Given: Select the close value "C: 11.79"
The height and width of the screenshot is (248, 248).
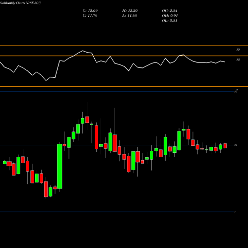Looking at the screenshot, I should click(x=90, y=16).
